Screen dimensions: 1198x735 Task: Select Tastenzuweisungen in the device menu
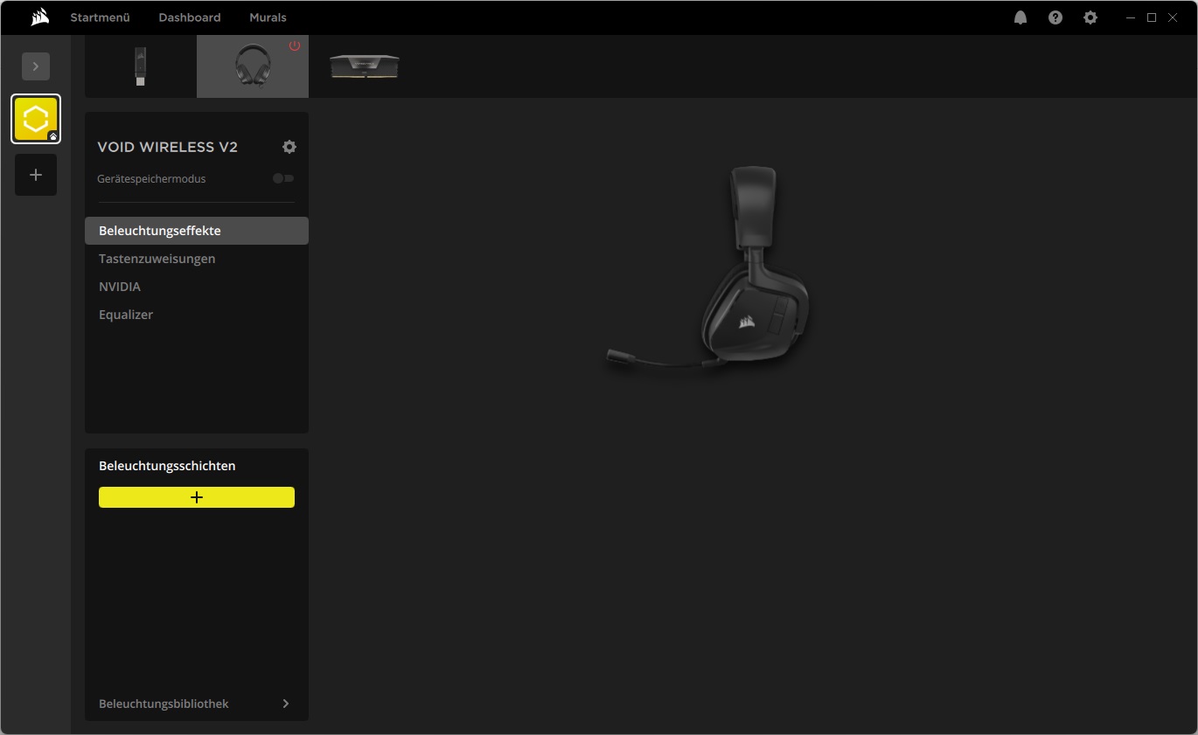point(157,259)
